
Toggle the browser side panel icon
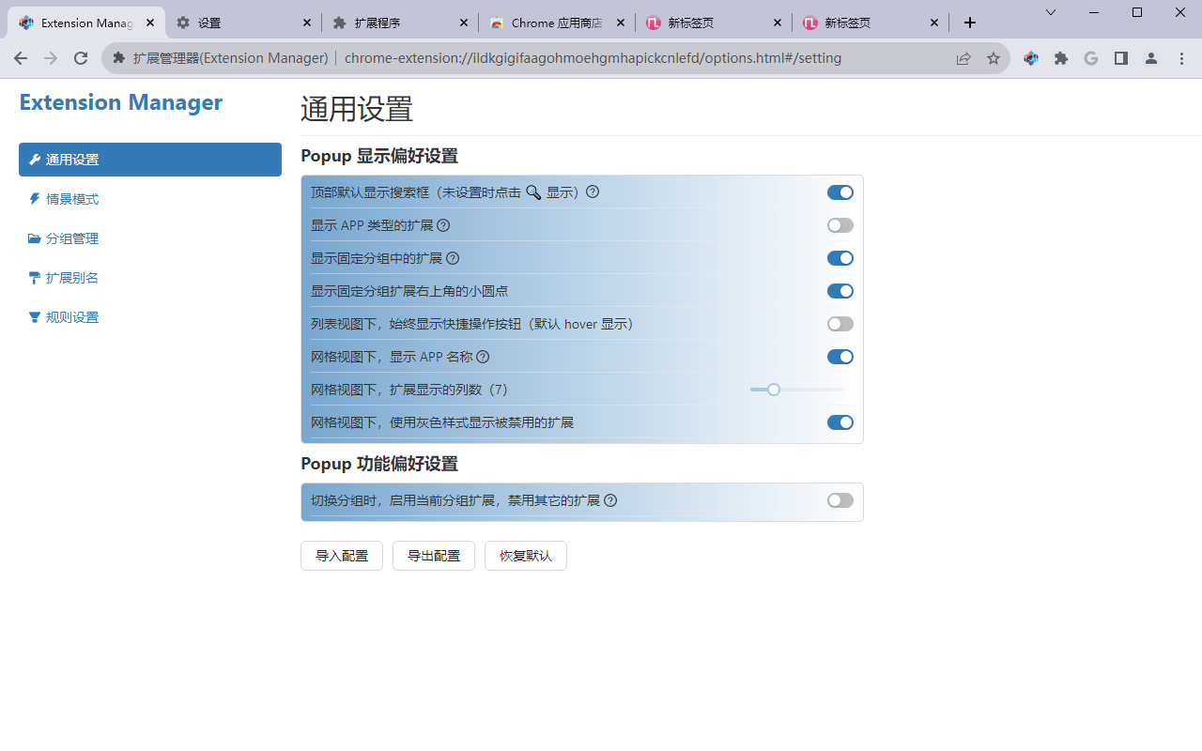(1121, 58)
